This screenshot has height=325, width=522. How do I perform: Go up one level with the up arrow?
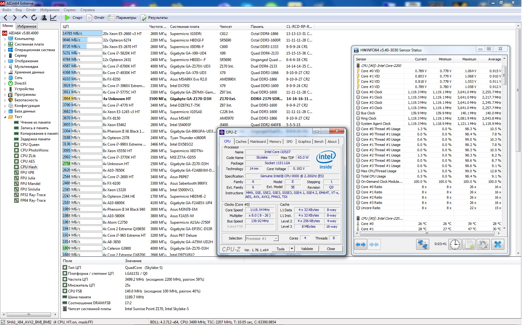[x=25, y=18]
